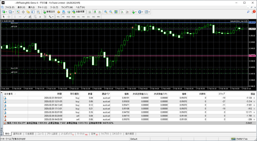257x141 pixels.
Task: Click the tile windows icon
Action: pos(116,12)
